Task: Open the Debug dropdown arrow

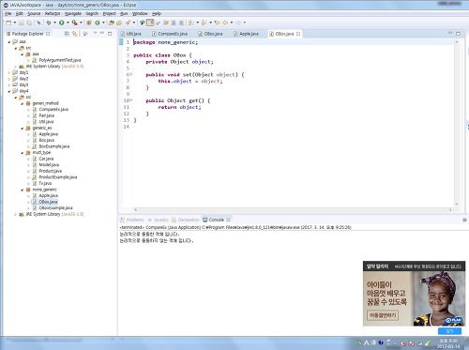Action: click(54, 23)
